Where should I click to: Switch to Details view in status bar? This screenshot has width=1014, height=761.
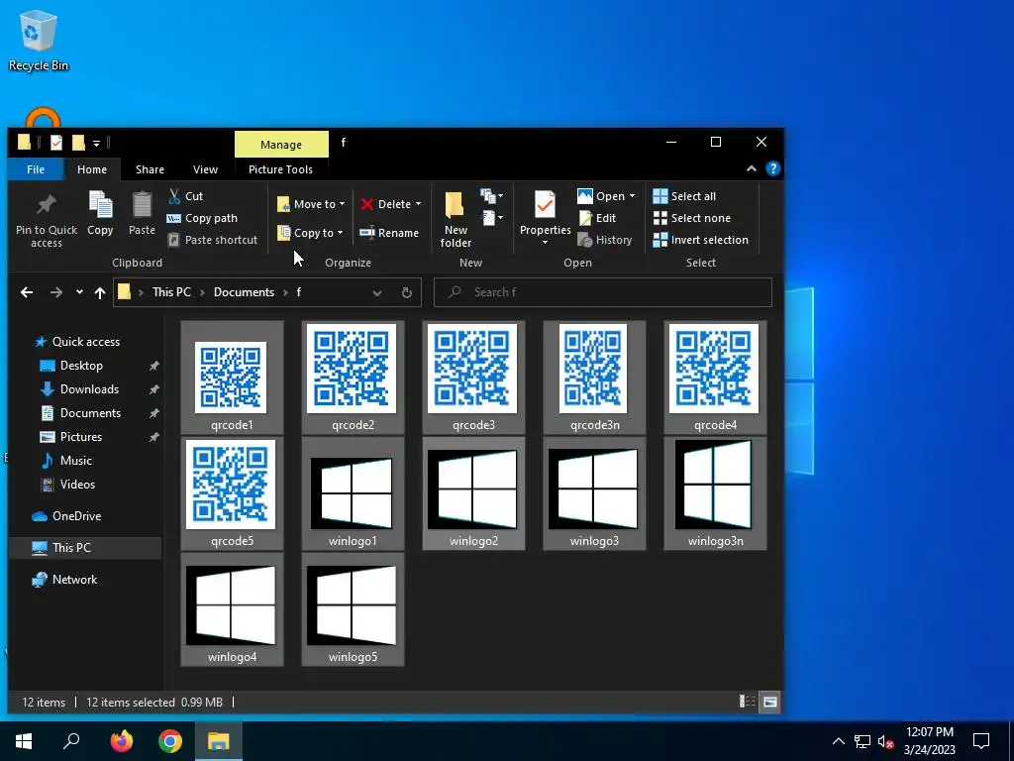tap(747, 702)
